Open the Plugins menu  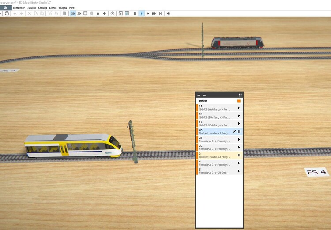[63, 8]
